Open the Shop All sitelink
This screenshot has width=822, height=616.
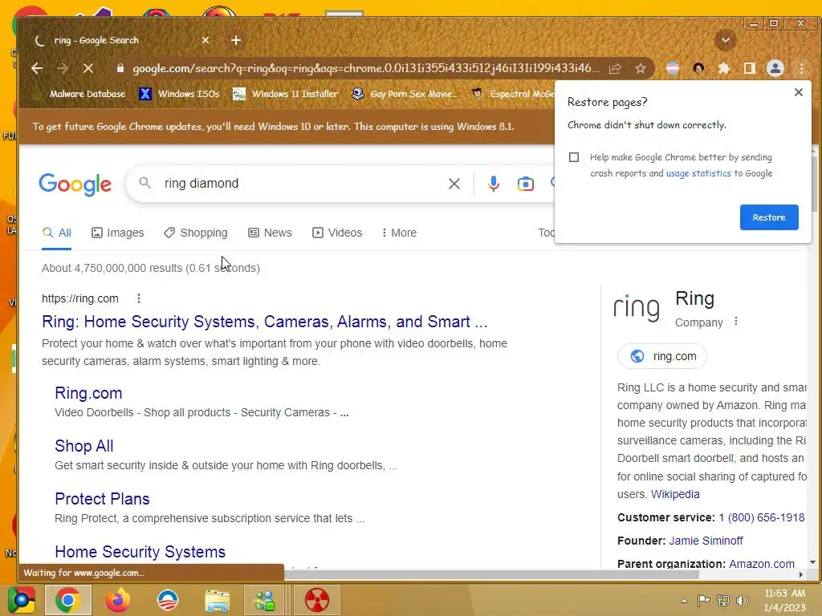click(83, 446)
